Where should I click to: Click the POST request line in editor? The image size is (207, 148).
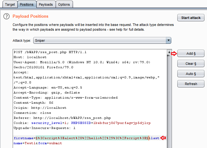coord(50,52)
